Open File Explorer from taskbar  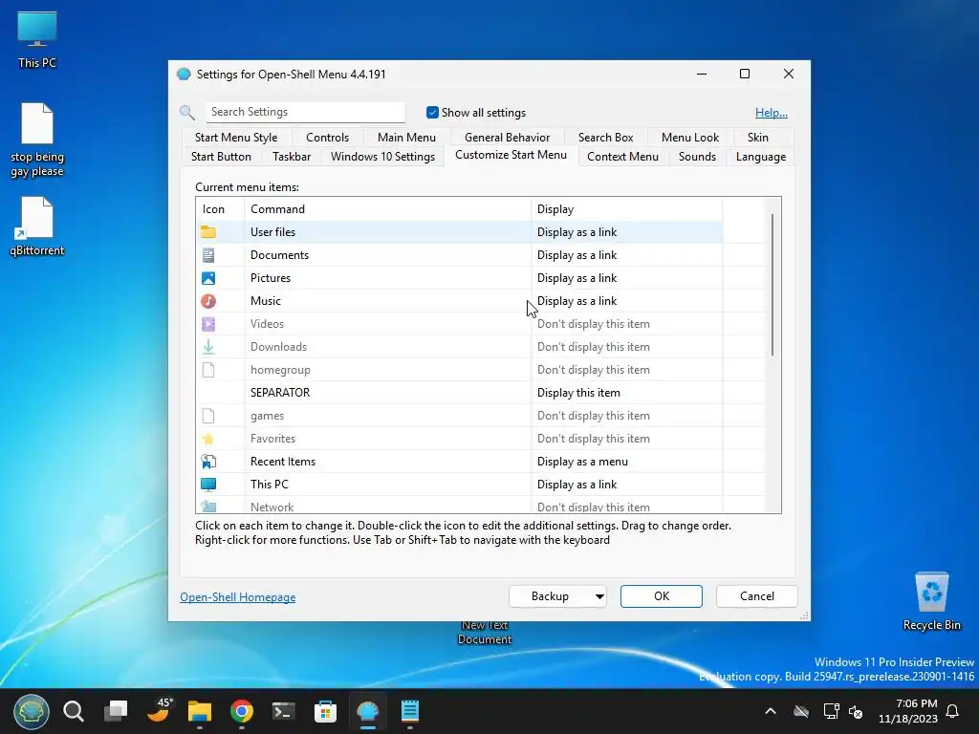(200, 711)
